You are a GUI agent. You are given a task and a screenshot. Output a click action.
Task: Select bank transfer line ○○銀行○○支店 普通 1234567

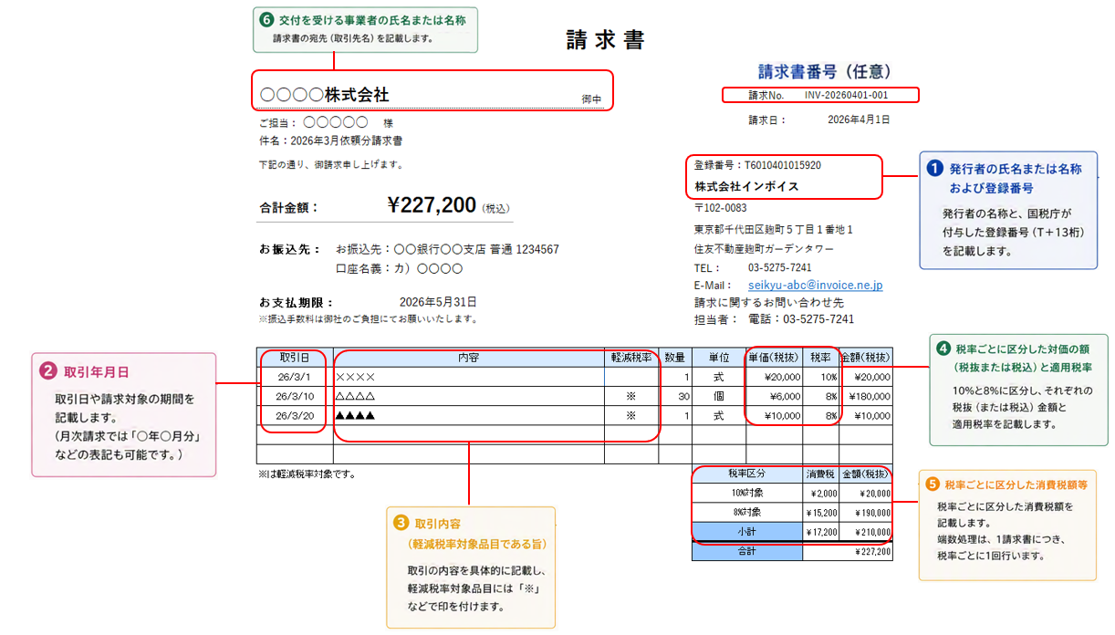pos(475,249)
